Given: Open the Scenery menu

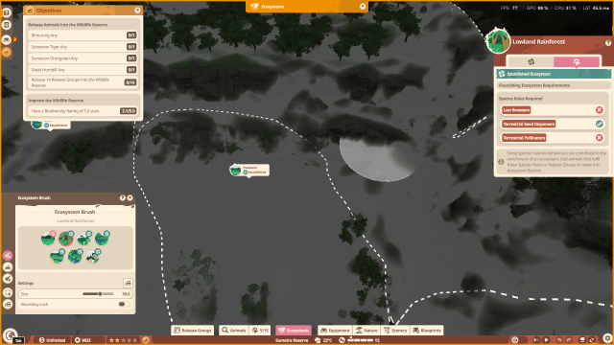Looking at the screenshot, I should coord(395,330).
